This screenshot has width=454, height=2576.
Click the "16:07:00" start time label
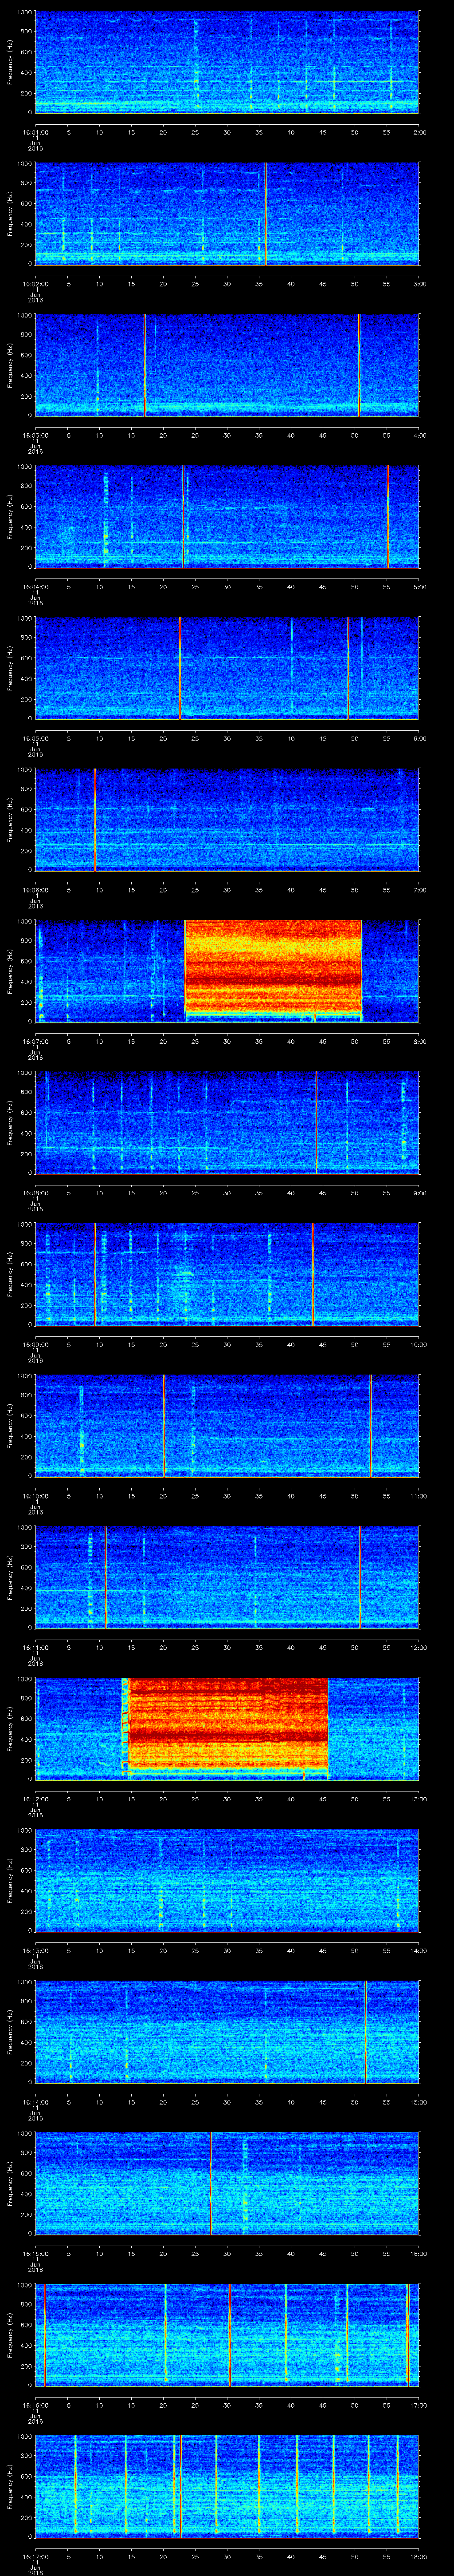pyautogui.click(x=35, y=1041)
